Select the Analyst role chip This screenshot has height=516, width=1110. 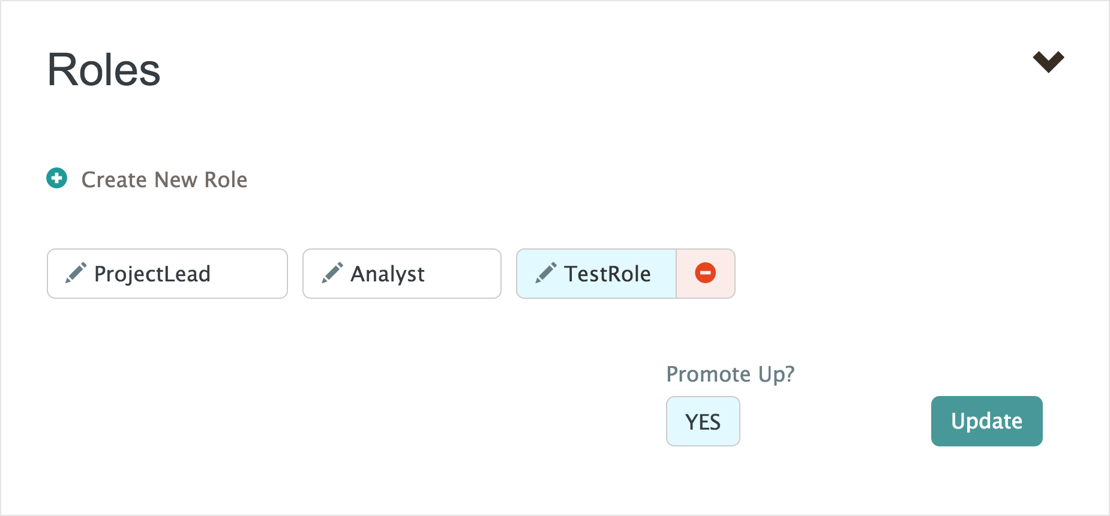tap(401, 274)
